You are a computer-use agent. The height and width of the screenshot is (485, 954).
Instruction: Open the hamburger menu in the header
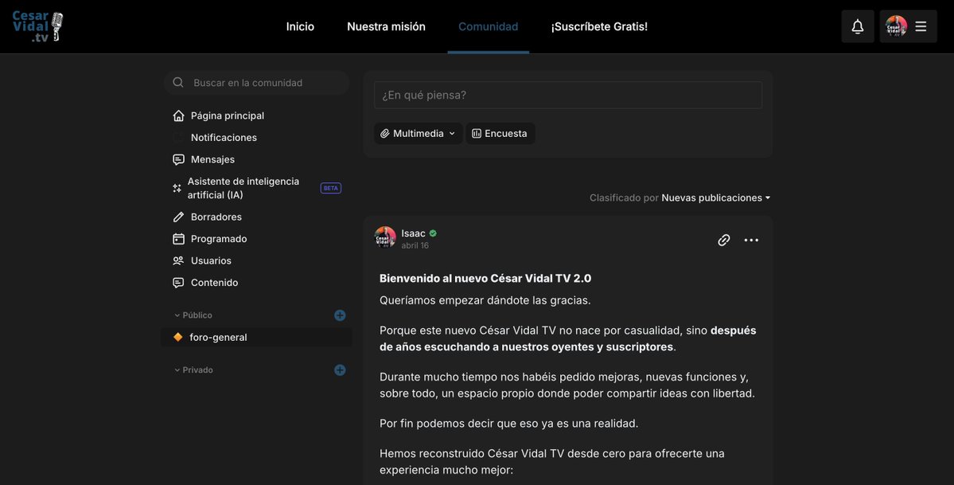point(921,27)
